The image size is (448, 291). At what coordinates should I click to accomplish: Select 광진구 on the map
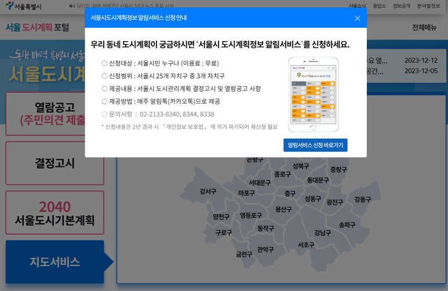point(334,202)
